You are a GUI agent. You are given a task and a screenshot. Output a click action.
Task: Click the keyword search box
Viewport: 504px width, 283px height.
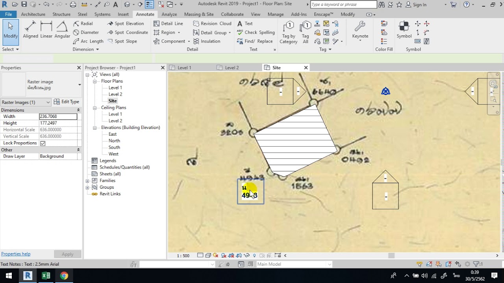pyautogui.click(x=343, y=5)
